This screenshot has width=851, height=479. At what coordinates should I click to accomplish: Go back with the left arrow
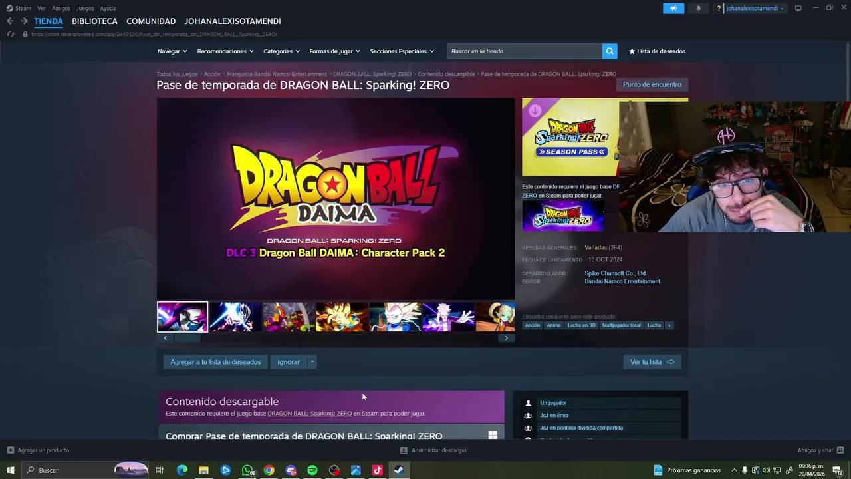click(10, 21)
